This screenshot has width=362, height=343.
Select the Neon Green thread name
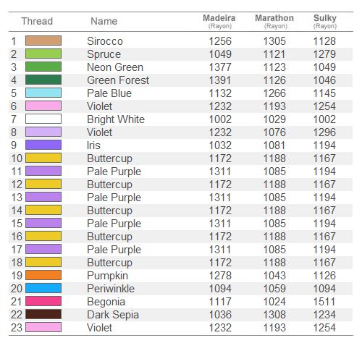tap(115, 67)
